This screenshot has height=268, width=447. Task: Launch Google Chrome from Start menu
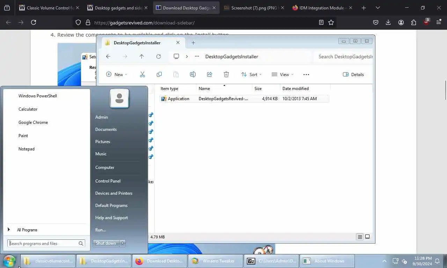point(33,122)
